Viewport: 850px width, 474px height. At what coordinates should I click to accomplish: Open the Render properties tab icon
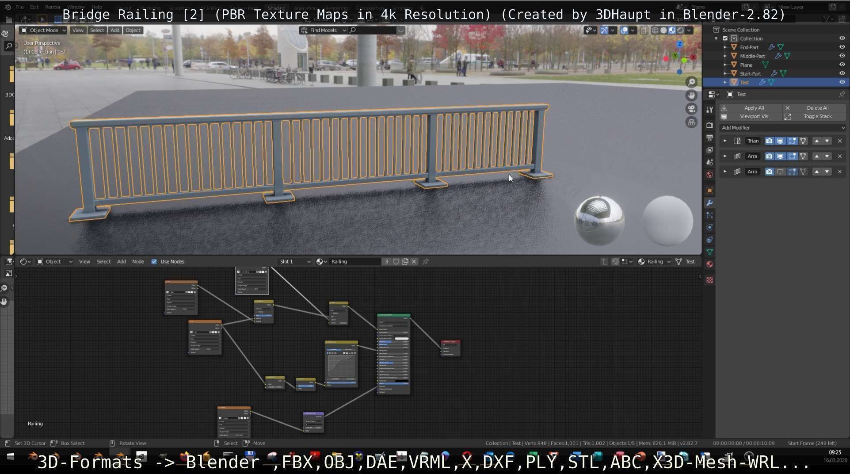pyautogui.click(x=709, y=126)
